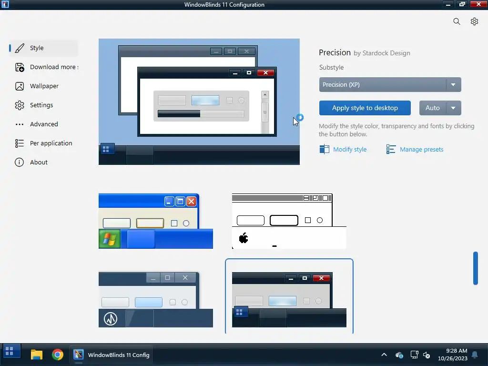Select the highlighted Precision style thumbnail
This screenshot has height=366, width=488.
(x=289, y=299)
